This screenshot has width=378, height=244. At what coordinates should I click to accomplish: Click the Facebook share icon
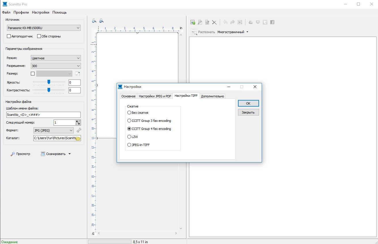272,22
